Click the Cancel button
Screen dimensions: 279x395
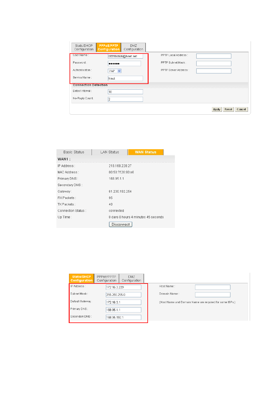[x=241, y=109]
